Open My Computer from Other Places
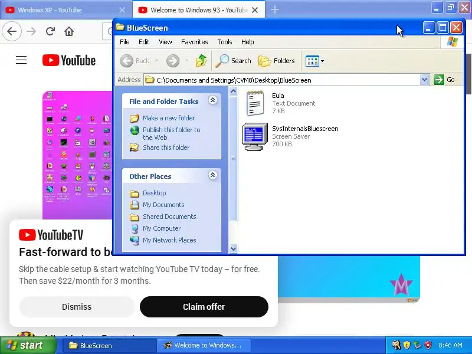The image size is (472, 354). (x=162, y=228)
